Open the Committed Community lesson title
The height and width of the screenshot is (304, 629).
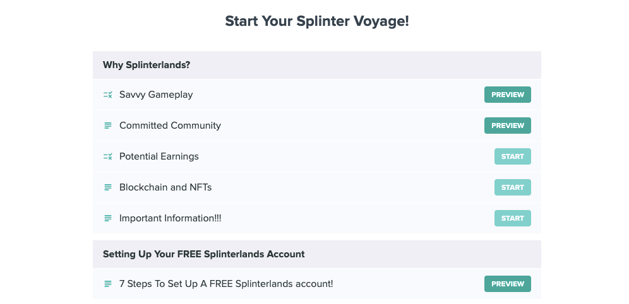click(x=170, y=126)
